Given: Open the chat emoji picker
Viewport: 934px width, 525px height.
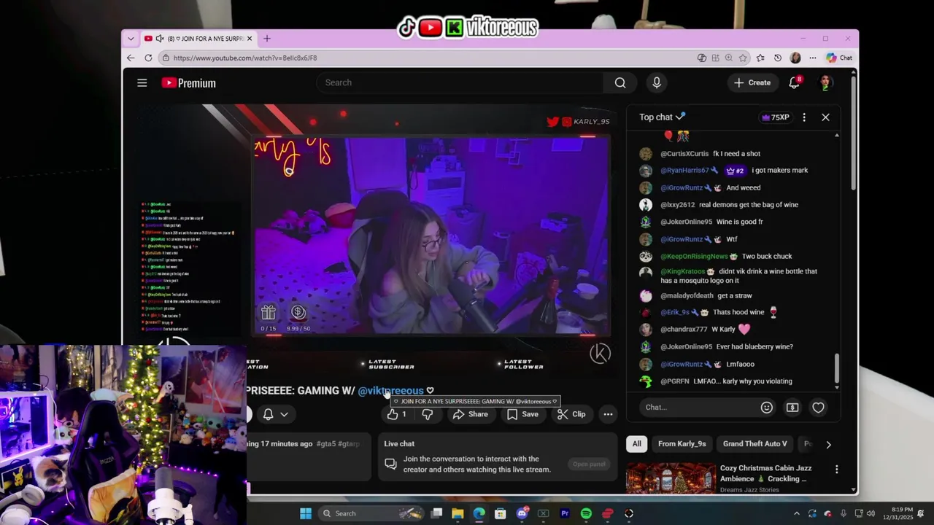Looking at the screenshot, I should [x=766, y=408].
